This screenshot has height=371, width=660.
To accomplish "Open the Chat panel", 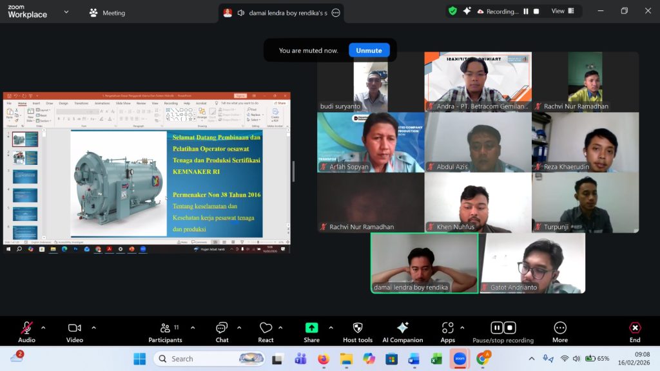I will pos(222,328).
